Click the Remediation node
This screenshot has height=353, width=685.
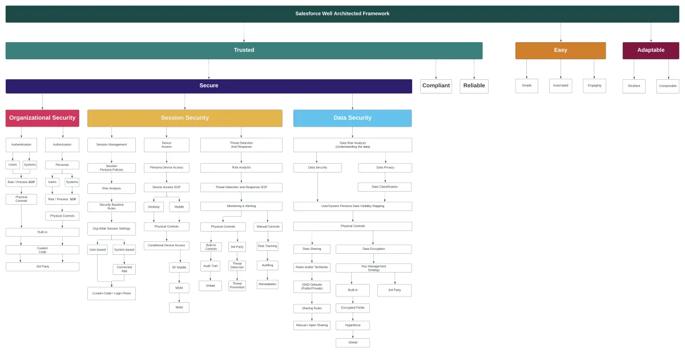coord(267,284)
